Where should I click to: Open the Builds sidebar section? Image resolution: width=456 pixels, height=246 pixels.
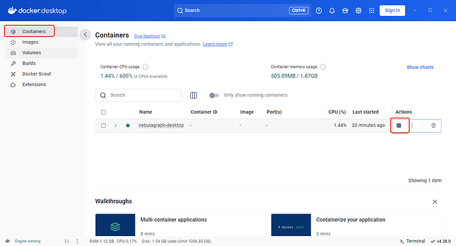pyautogui.click(x=42, y=63)
